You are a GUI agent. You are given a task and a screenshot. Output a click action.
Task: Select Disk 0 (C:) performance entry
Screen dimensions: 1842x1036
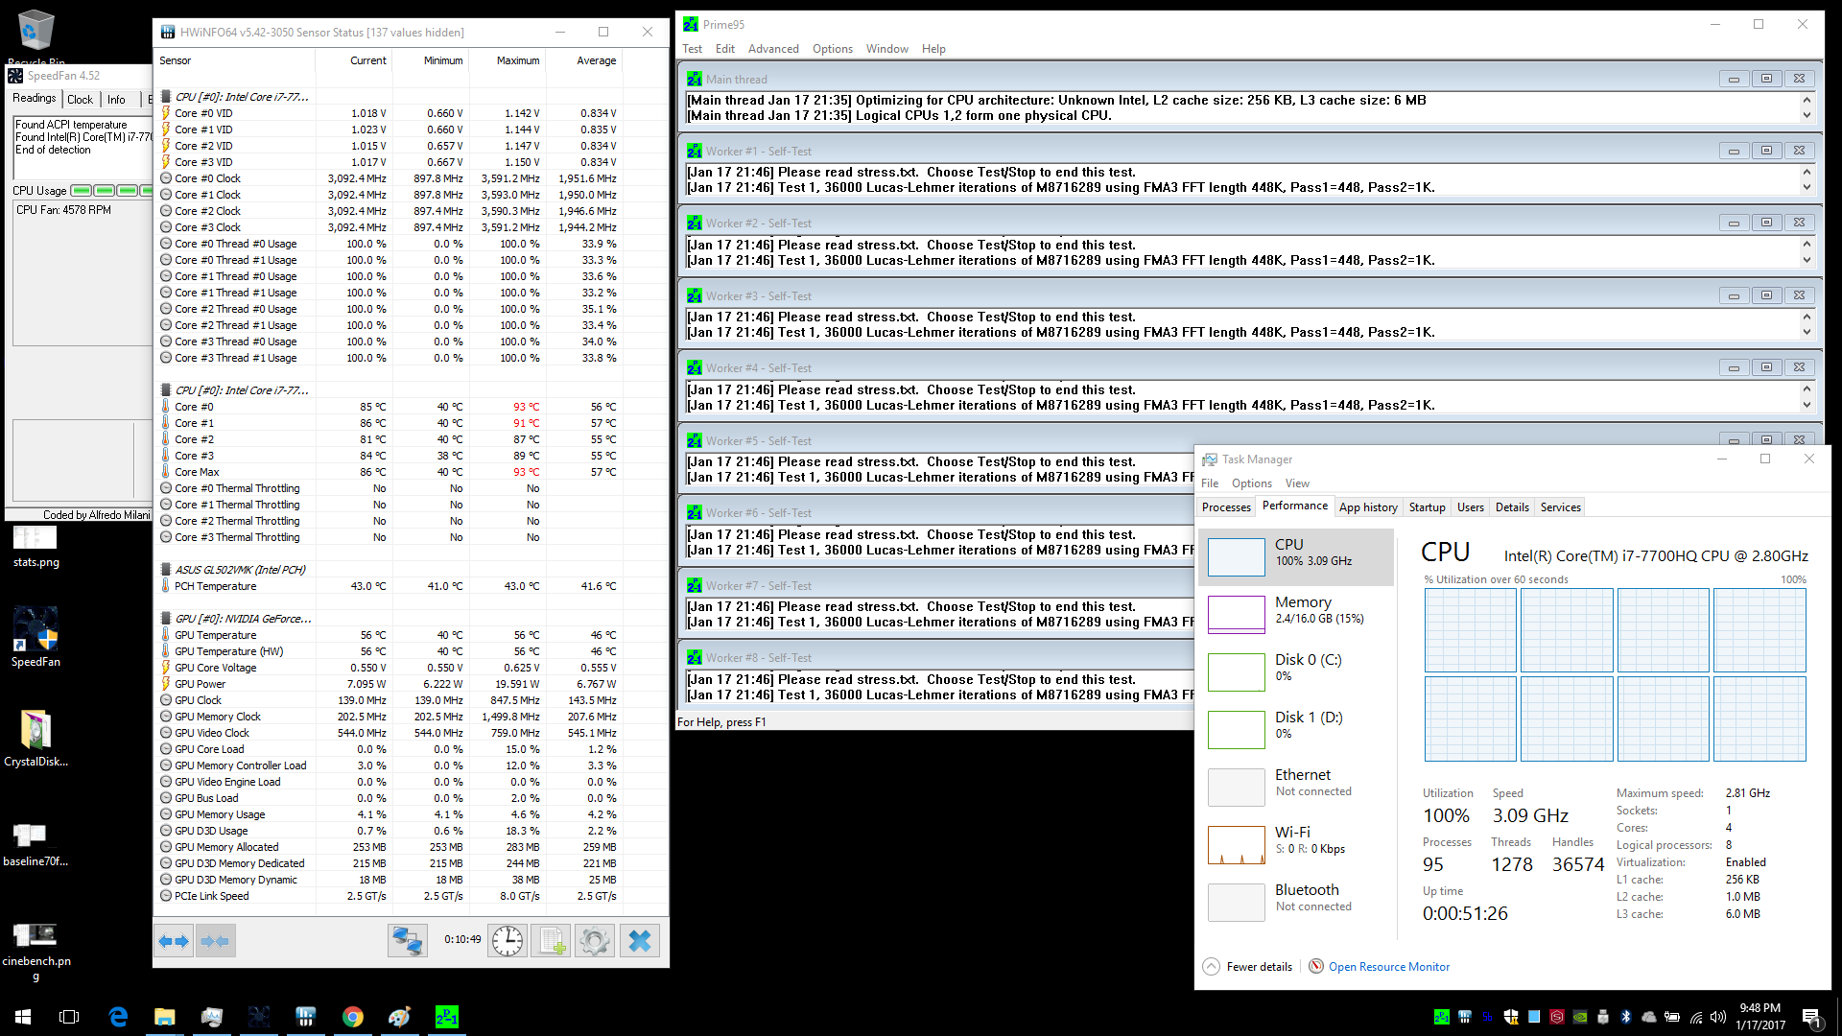1296,671
